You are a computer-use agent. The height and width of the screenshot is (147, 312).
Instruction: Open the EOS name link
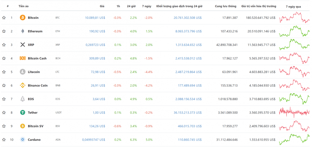pos(31,99)
